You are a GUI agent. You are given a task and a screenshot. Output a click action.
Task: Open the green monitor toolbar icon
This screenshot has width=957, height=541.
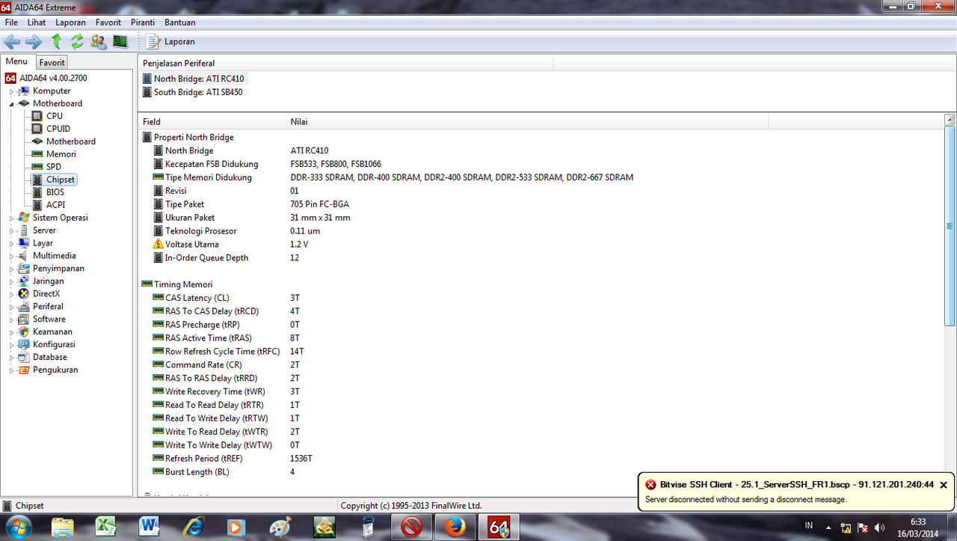click(120, 42)
